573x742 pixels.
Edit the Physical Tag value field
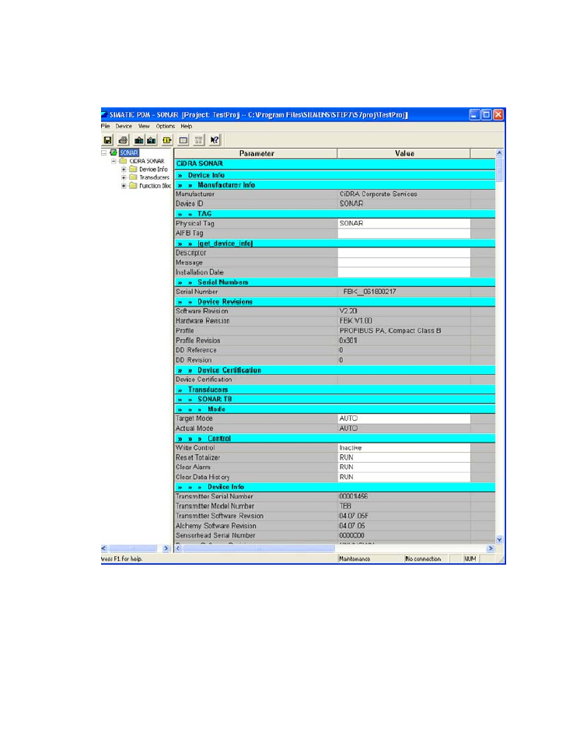404,223
